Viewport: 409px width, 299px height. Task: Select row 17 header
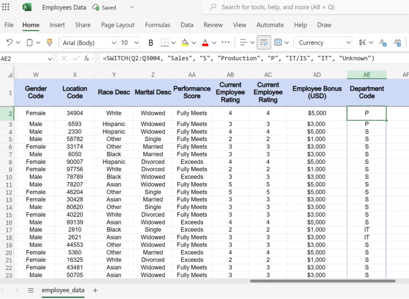7,230
